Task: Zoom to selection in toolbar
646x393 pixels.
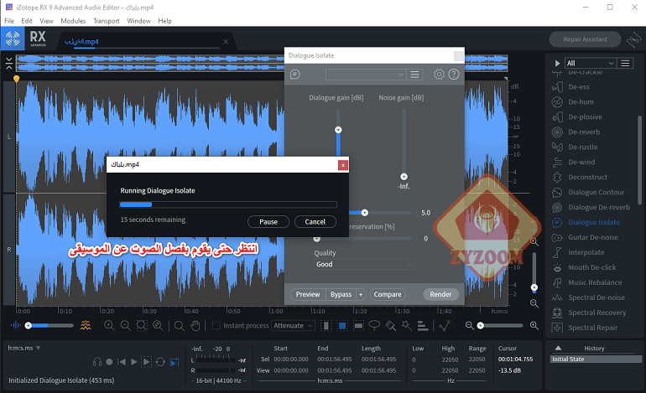Action: pyautogui.click(x=142, y=325)
